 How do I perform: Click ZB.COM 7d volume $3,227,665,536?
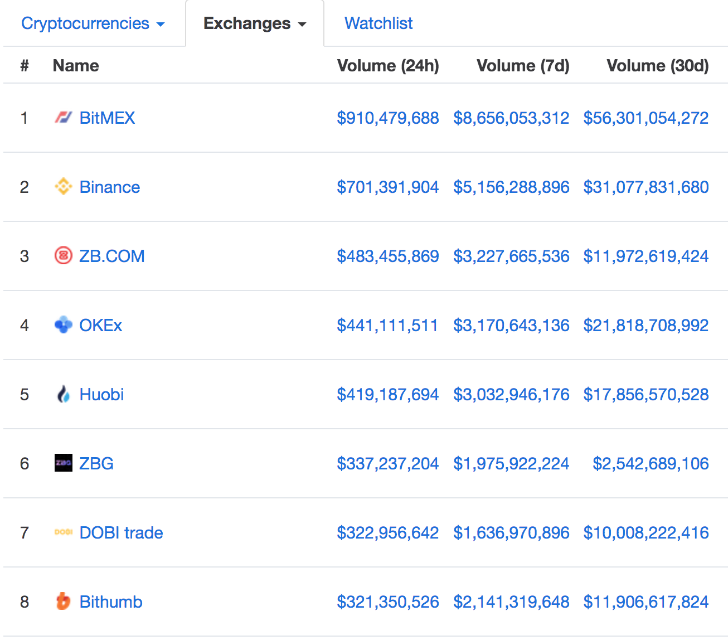point(511,256)
